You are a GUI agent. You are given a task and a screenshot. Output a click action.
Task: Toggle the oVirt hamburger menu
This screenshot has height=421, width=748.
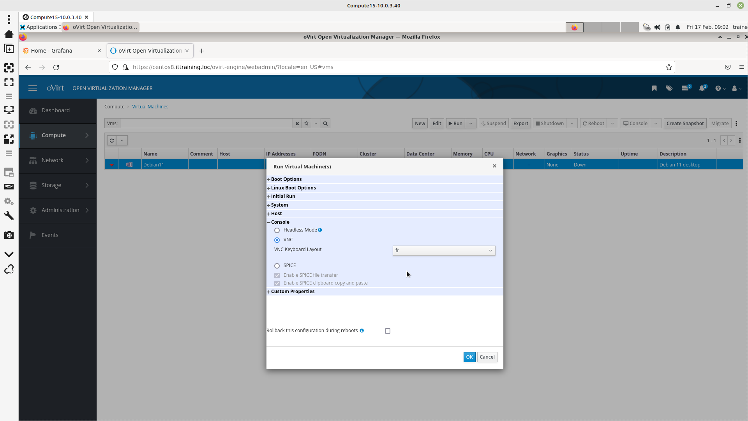(x=33, y=88)
